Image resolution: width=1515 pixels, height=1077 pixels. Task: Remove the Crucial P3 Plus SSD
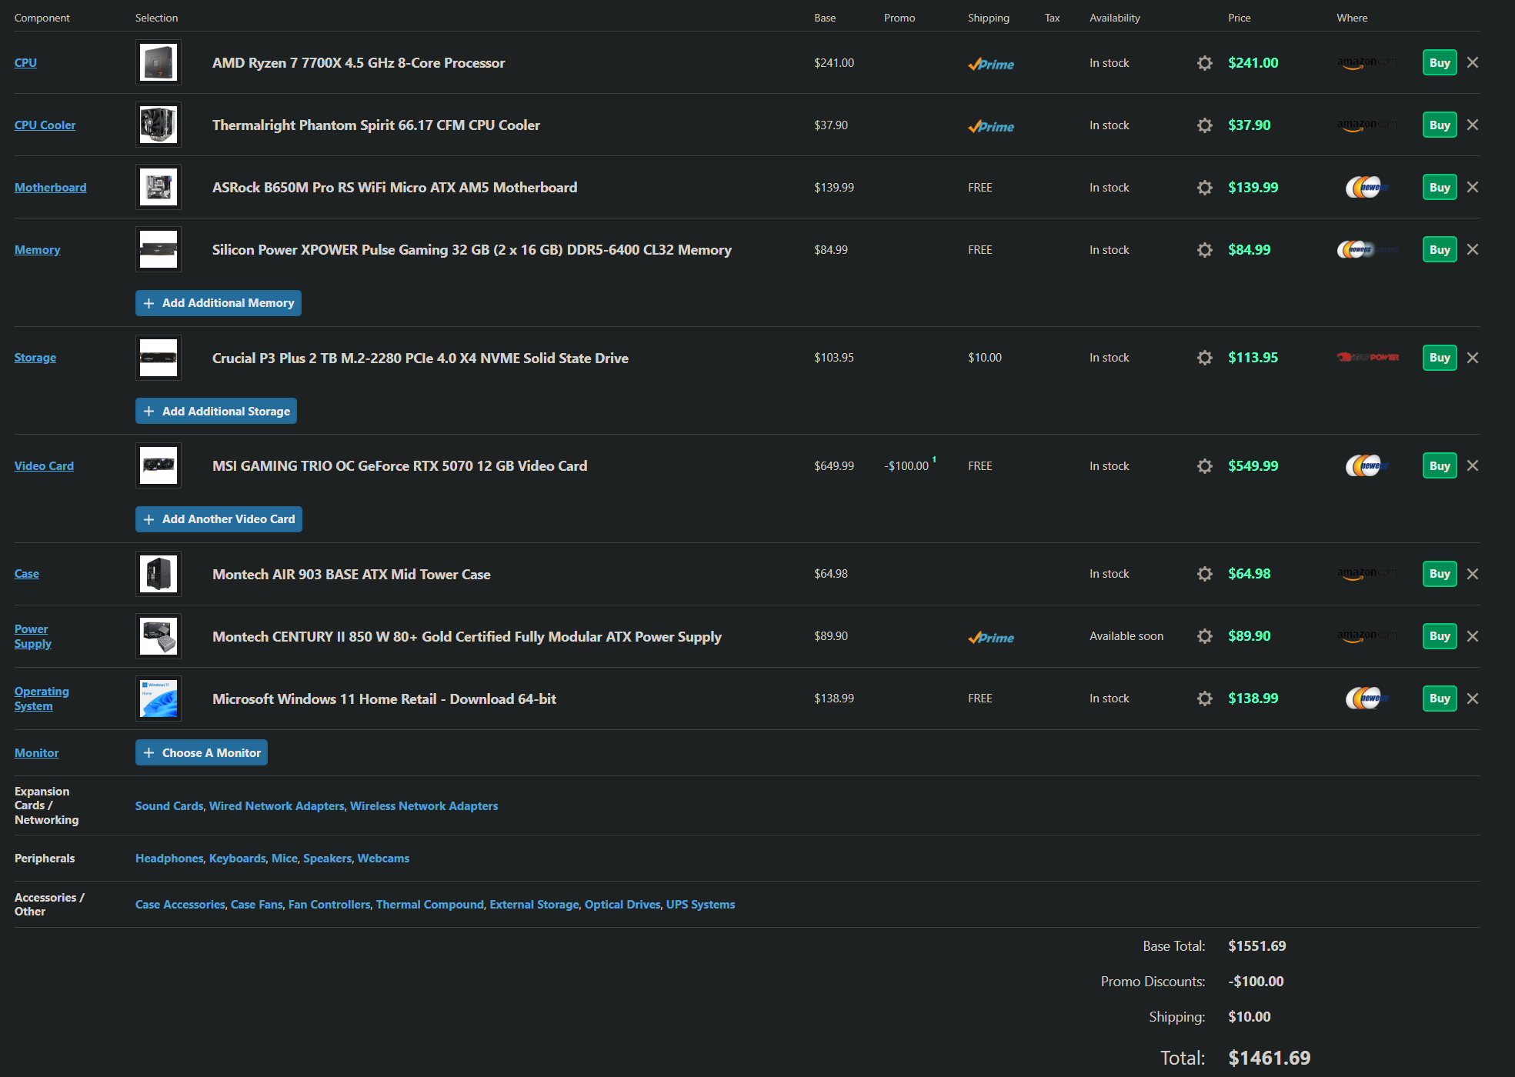tap(1473, 358)
